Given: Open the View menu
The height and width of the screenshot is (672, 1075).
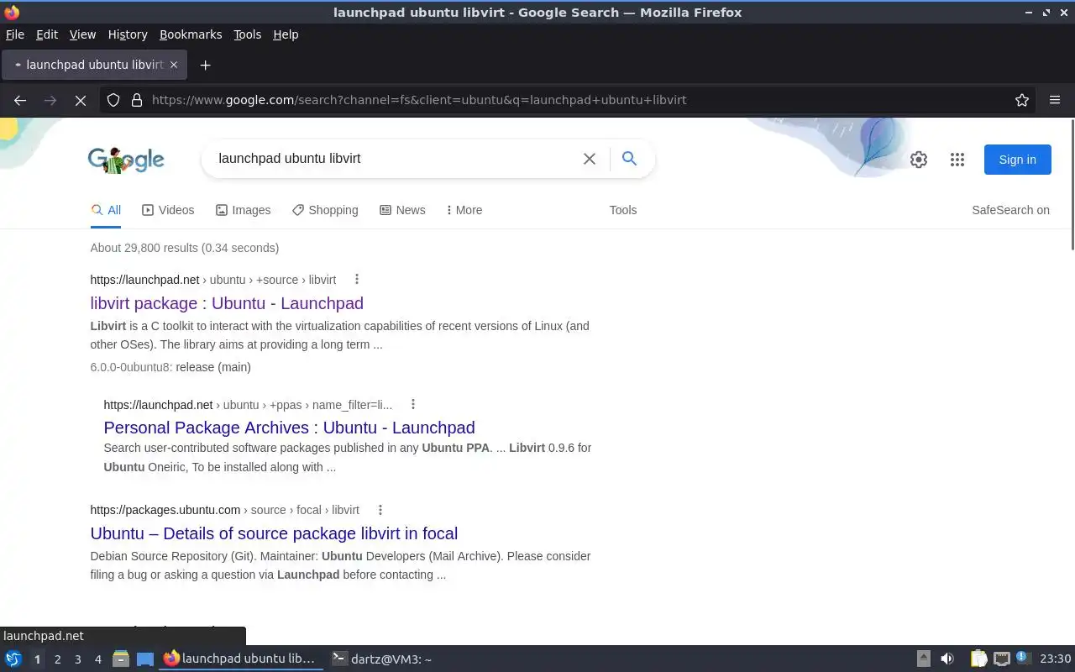Looking at the screenshot, I should pyautogui.click(x=82, y=34).
